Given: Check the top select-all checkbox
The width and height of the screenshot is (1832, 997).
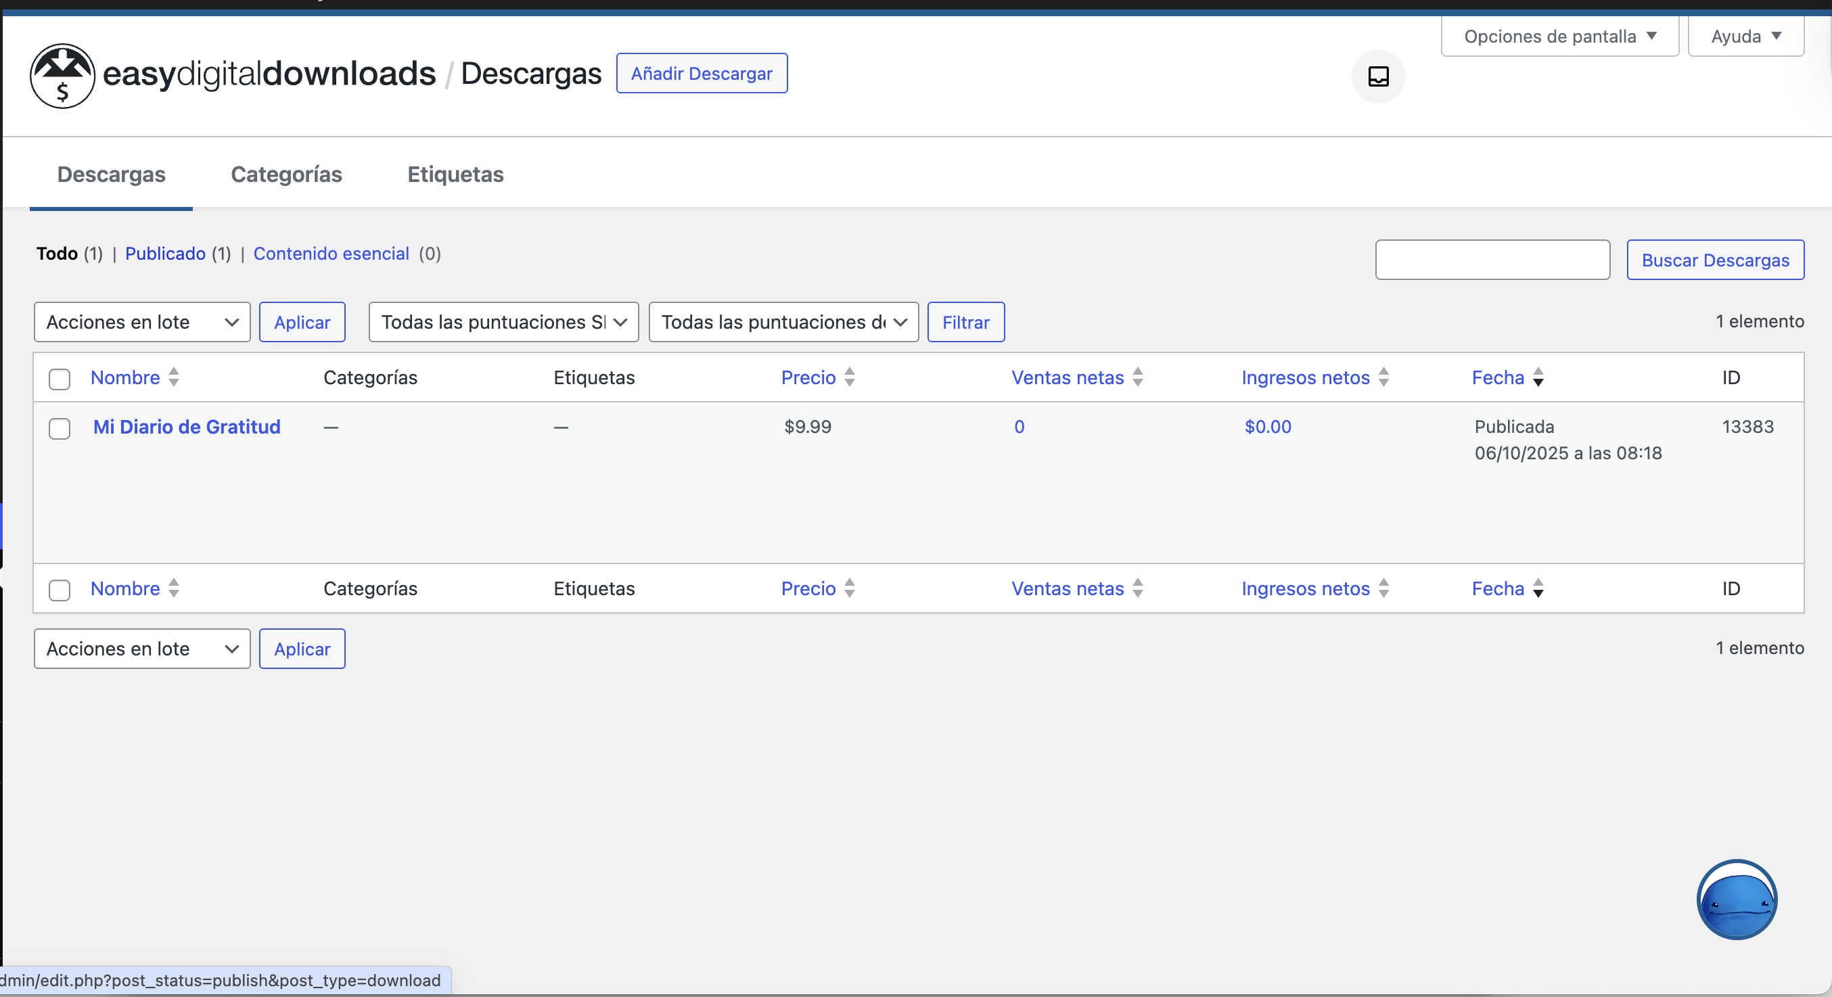Looking at the screenshot, I should click(60, 379).
